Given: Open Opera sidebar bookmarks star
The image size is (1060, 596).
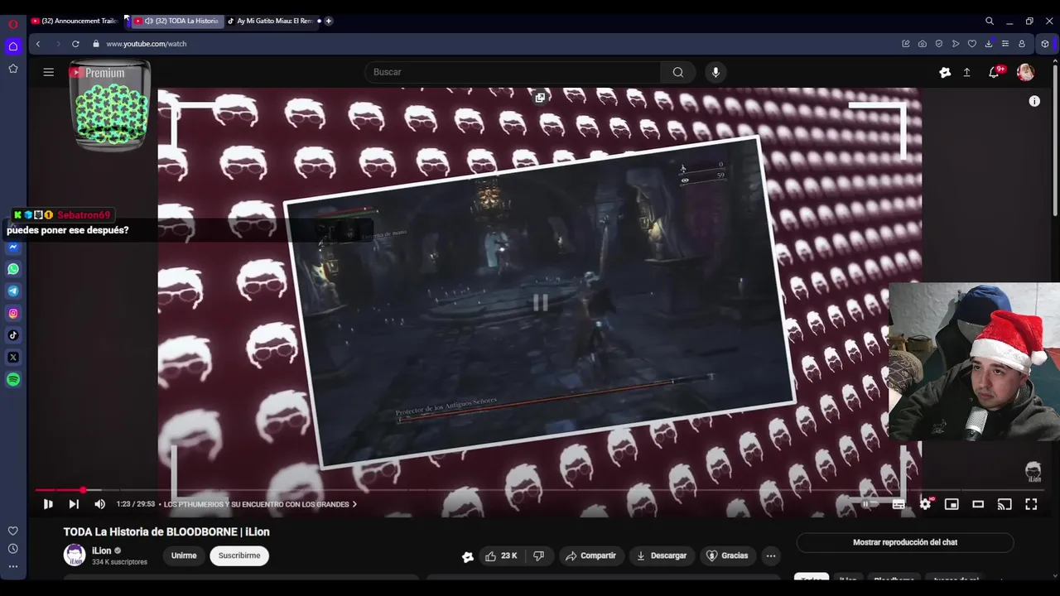Looking at the screenshot, I should click(x=13, y=69).
